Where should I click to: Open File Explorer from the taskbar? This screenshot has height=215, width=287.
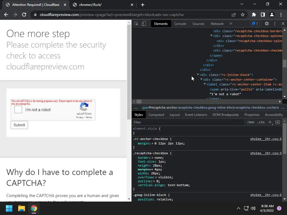(21, 208)
